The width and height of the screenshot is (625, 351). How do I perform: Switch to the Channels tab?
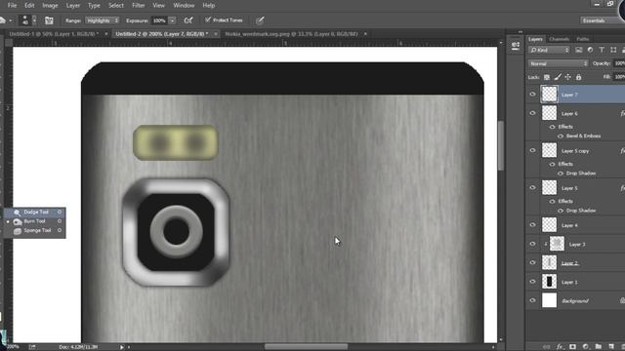559,39
